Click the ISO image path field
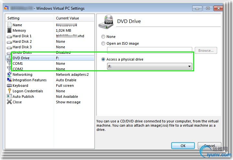The height and width of the screenshot is (160, 233). coord(150,50)
